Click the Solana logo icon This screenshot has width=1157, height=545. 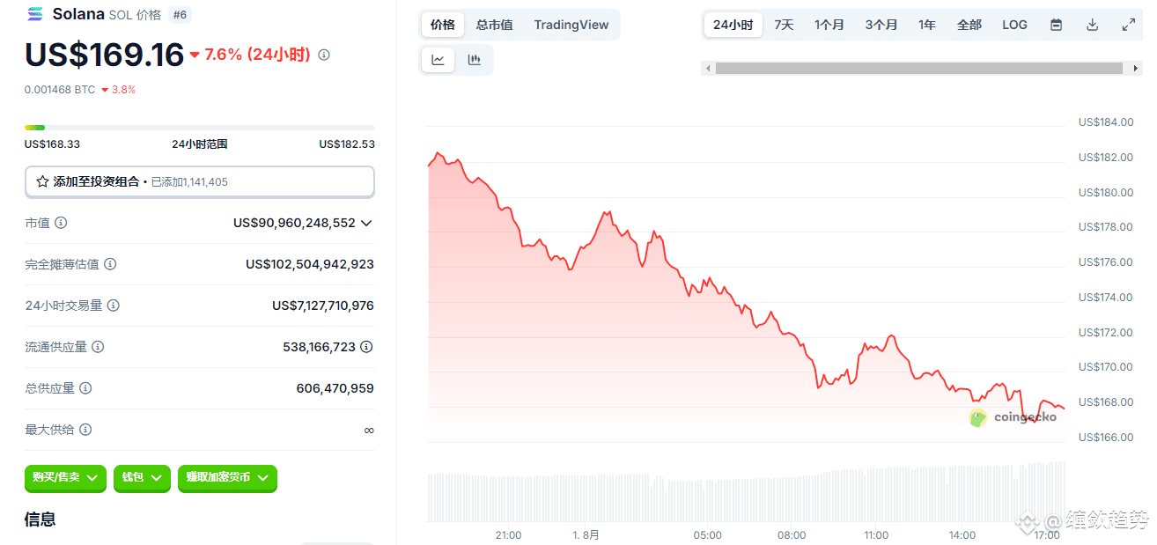pos(35,14)
